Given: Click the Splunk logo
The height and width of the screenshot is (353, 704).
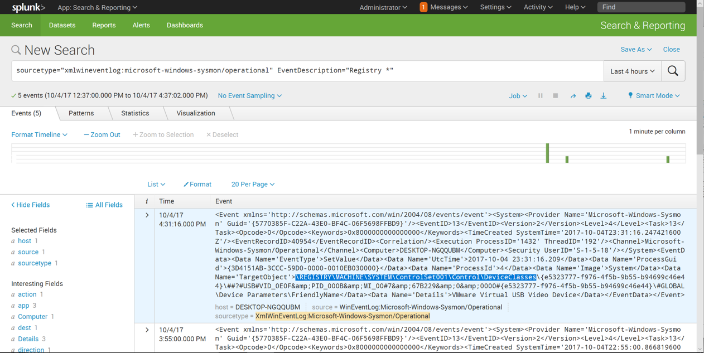Looking at the screenshot, I should click(x=28, y=7).
